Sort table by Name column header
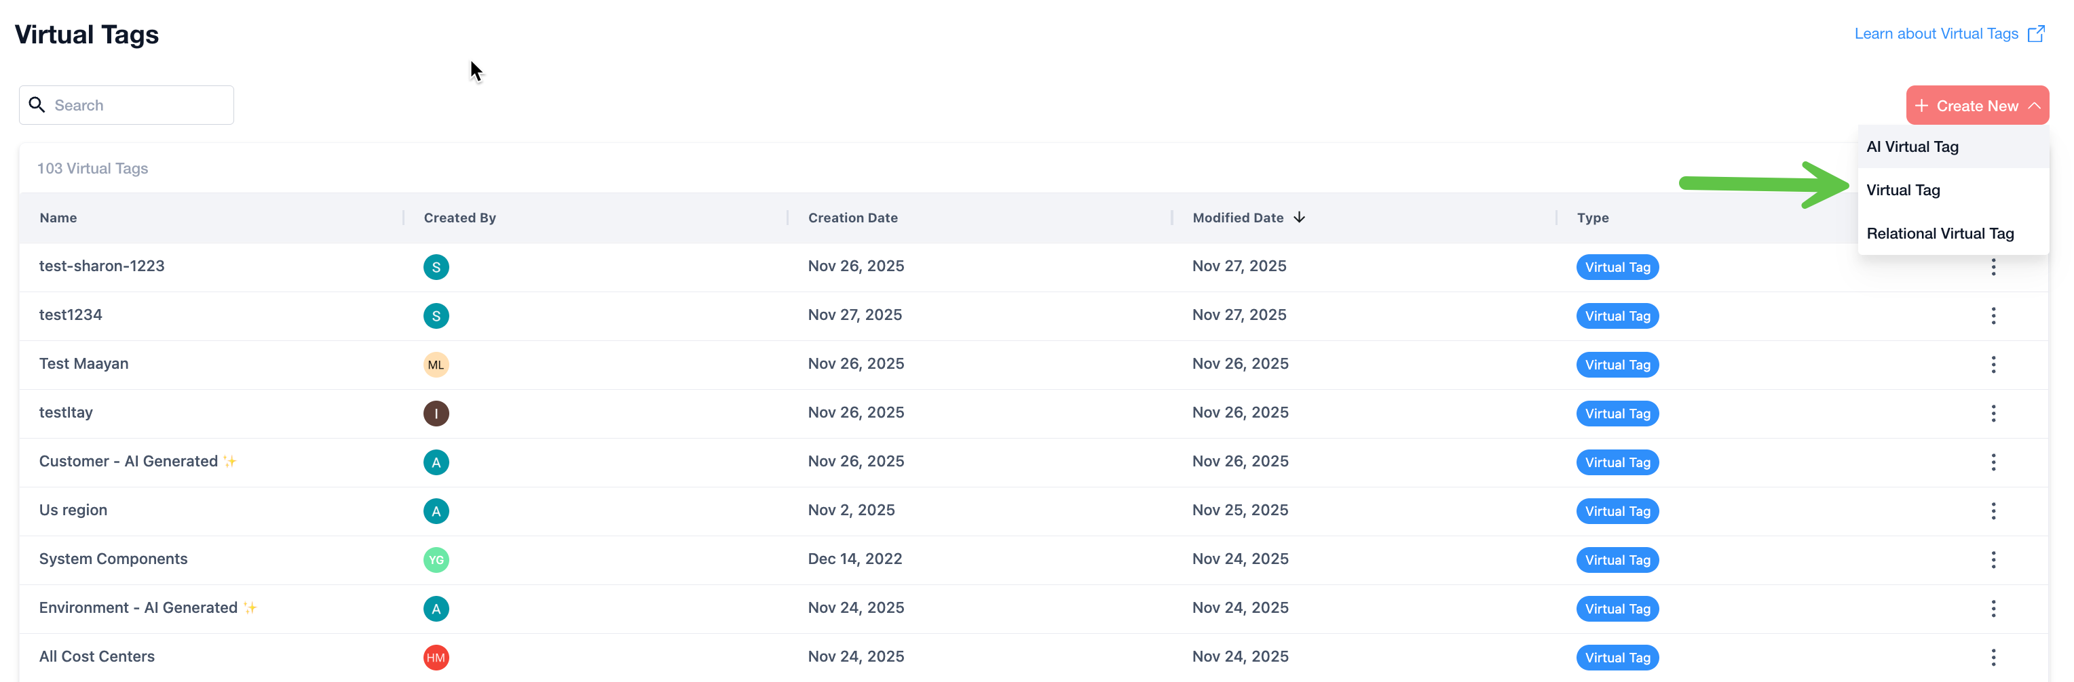Screen dimensions: 2074x682 pyautogui.click(x=58, y=217)
